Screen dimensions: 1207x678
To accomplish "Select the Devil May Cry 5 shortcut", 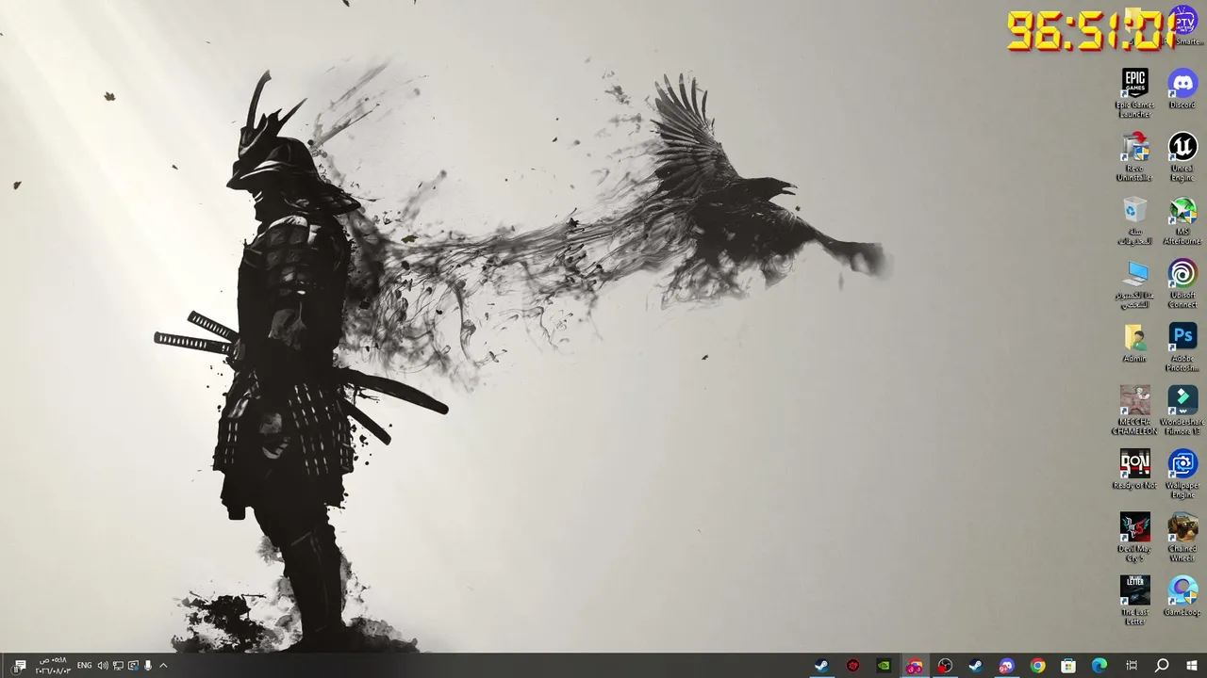I will pos(1134,537).
